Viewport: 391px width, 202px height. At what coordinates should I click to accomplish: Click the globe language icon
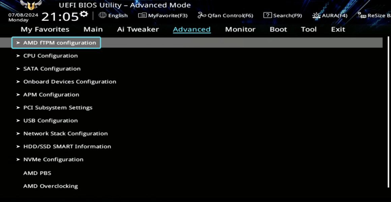102,15
